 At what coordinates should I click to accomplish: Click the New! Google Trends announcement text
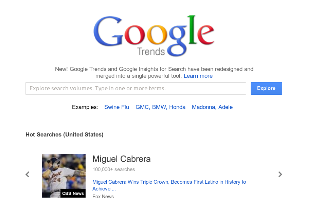pos(154,73)
